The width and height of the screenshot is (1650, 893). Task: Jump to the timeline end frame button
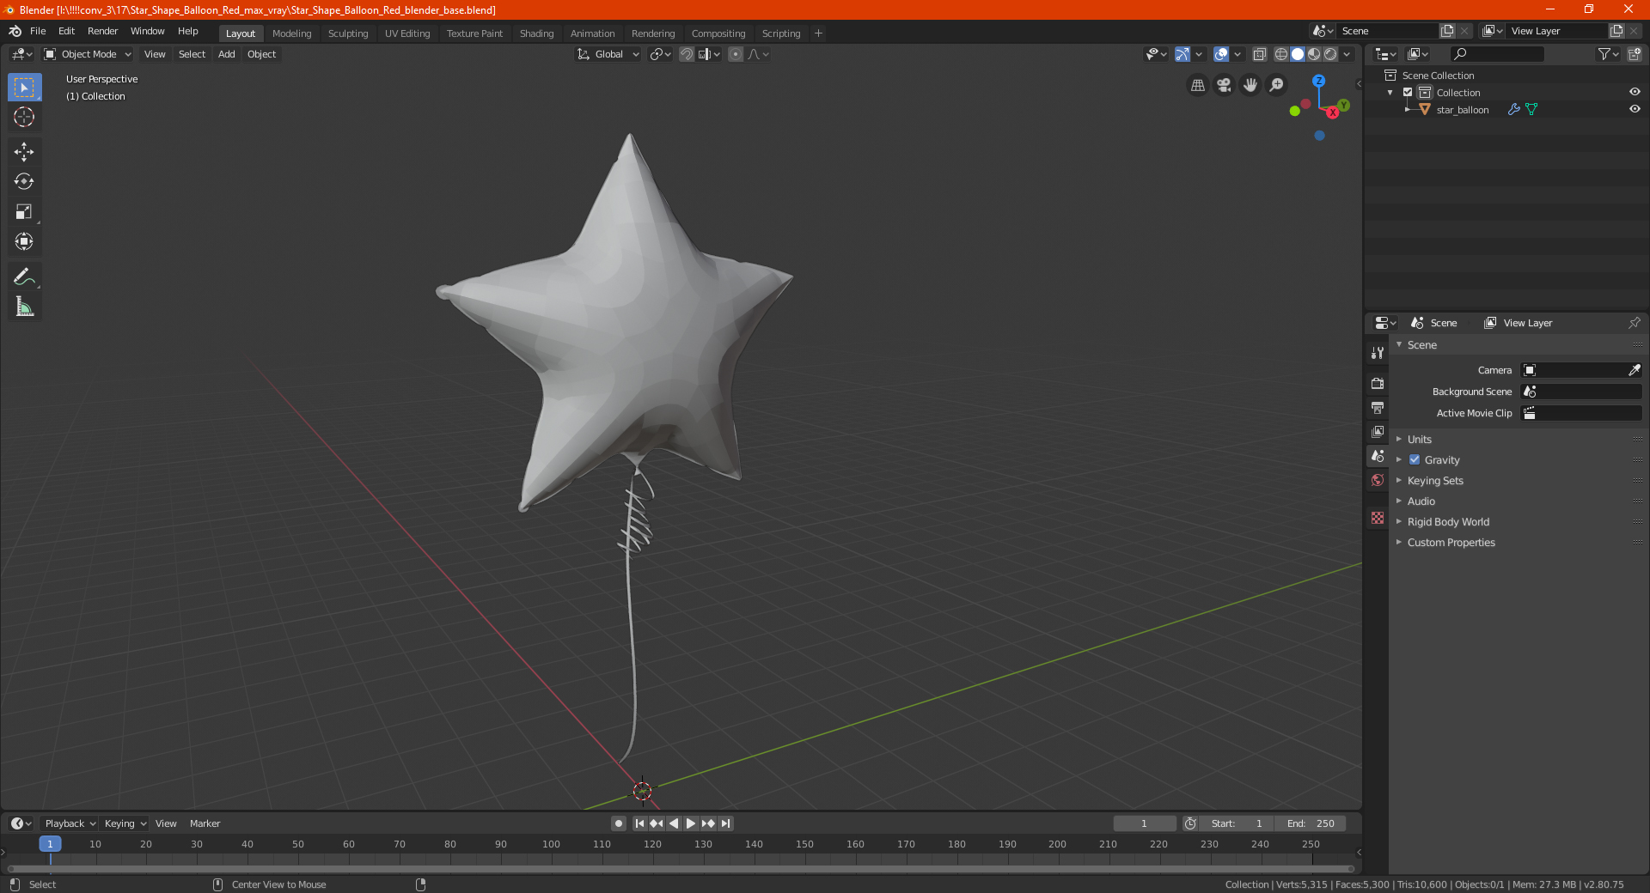tap(725, 823)
